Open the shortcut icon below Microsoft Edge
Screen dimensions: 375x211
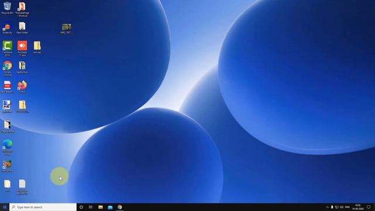(x=7, y=166)
